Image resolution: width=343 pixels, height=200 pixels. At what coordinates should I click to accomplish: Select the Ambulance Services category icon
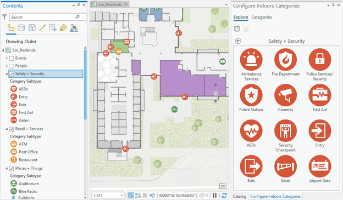[251, 60]
